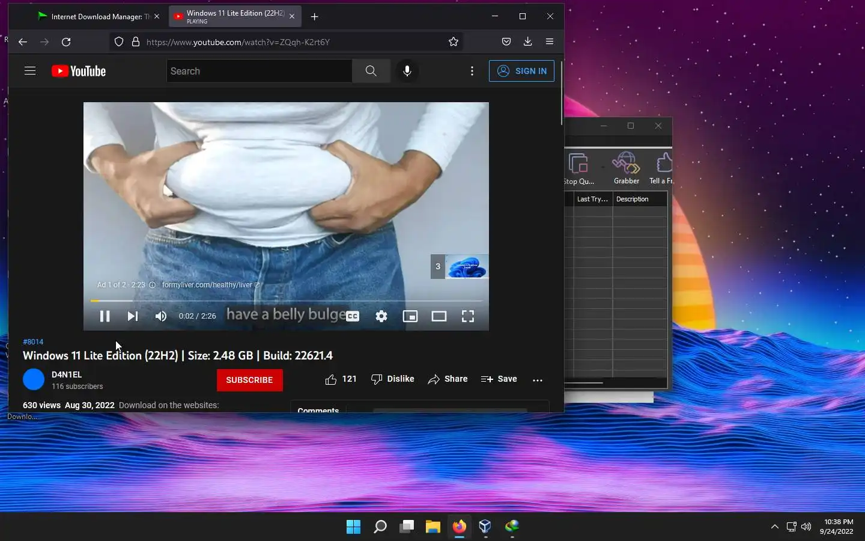The width and height of the screenshot is (865, 541).
Task: Save the video to a playlist
Action: point(499,379)
